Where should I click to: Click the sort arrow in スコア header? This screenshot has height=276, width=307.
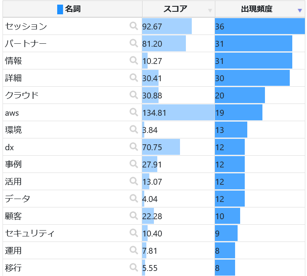tap(210, 11)
